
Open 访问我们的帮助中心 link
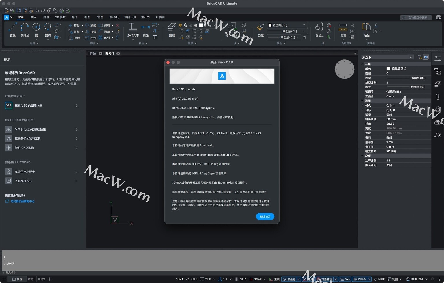click(x=23, y=201)
